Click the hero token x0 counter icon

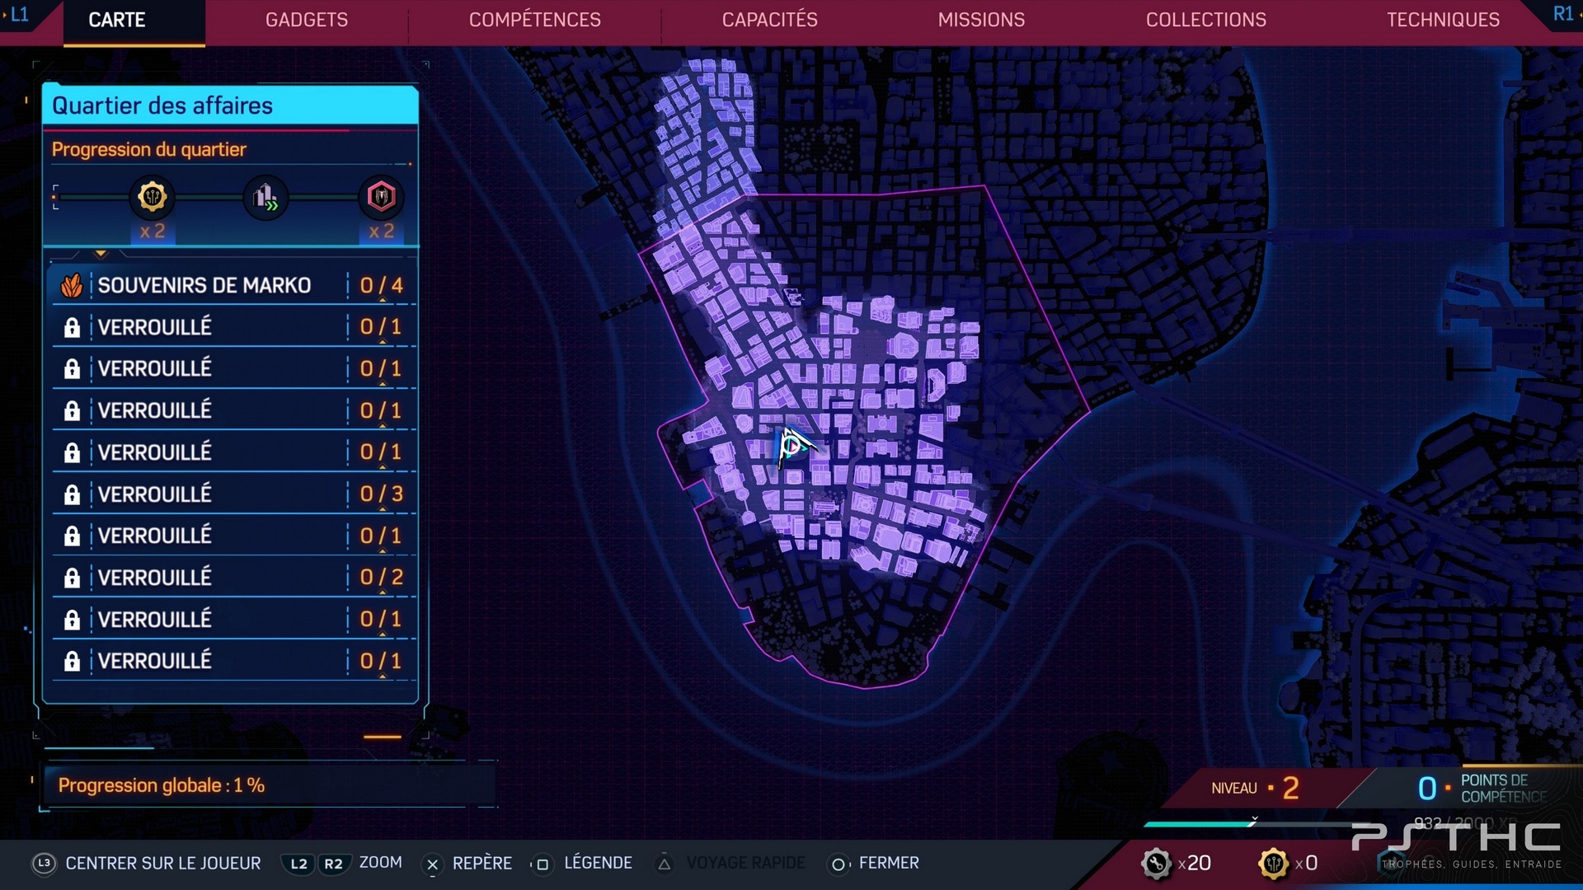coord(1274,863)
